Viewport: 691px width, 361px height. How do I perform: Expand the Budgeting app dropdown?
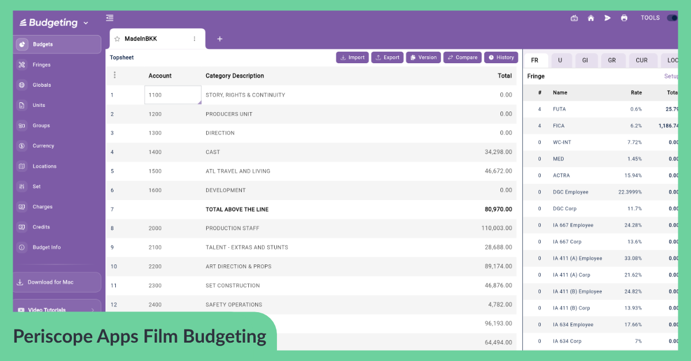(86, 23)
